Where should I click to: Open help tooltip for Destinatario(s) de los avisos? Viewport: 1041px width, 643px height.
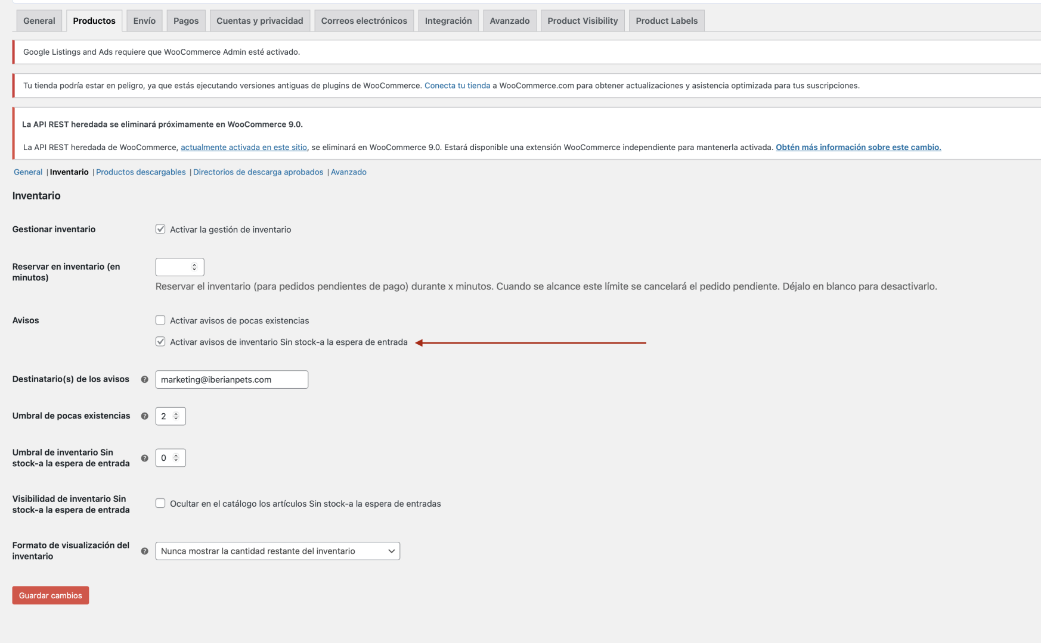pos(144,379)
